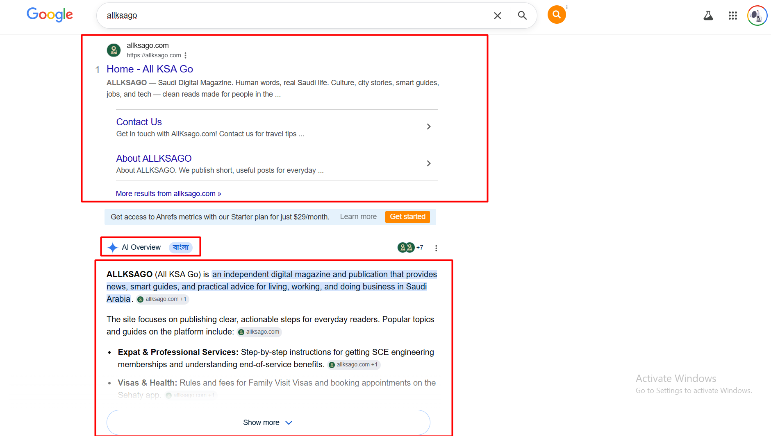Open the orange Ahrefs search extension icon
The image size is (771, 436).
[557, 15]
